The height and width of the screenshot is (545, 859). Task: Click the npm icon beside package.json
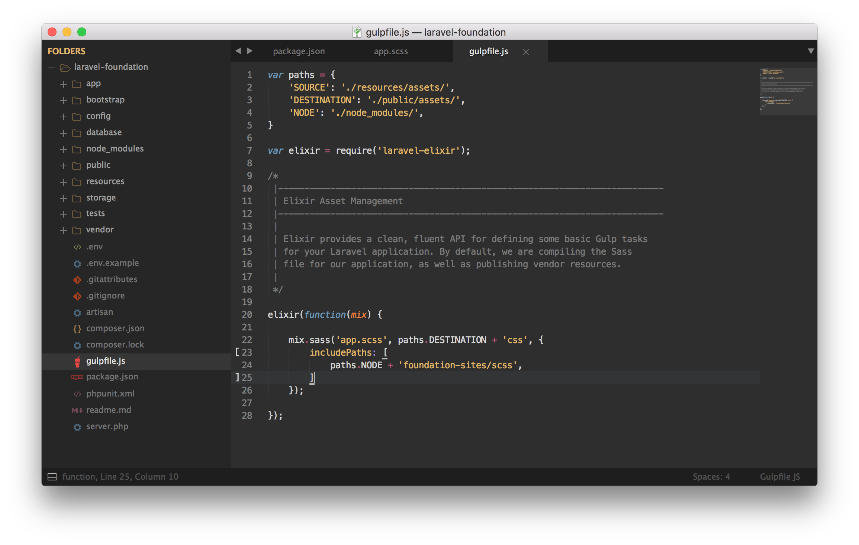coord(77,377)
